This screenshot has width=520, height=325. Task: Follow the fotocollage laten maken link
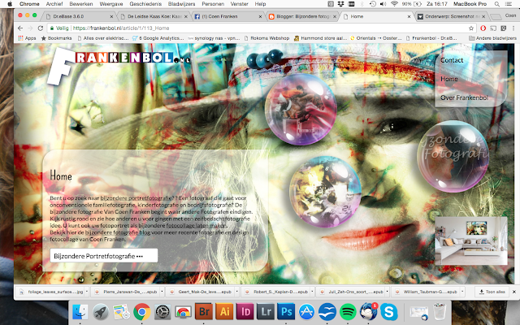click(197, 226)
